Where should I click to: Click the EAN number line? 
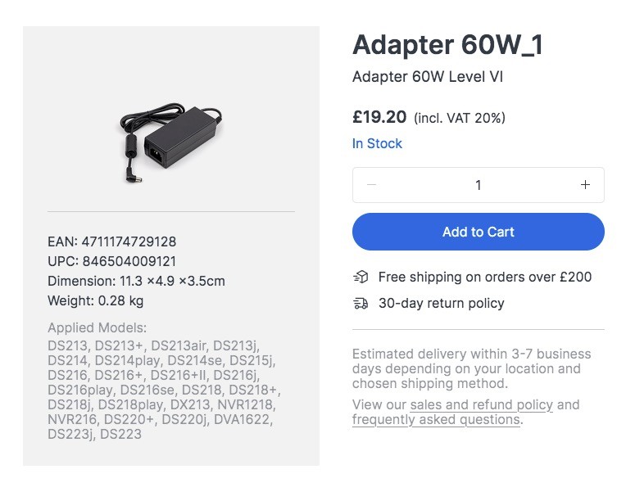point(111,241)
